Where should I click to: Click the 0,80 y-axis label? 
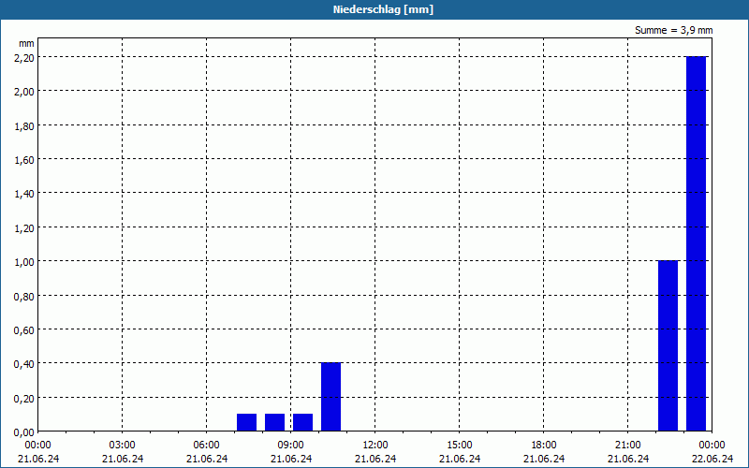tap(24, 296)
